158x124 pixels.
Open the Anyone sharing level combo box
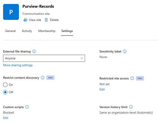[x=44, y=58]
